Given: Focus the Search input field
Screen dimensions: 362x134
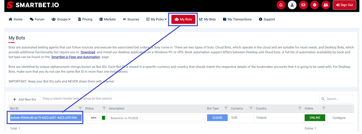Looking at the screenshot, I should [336, 99].
